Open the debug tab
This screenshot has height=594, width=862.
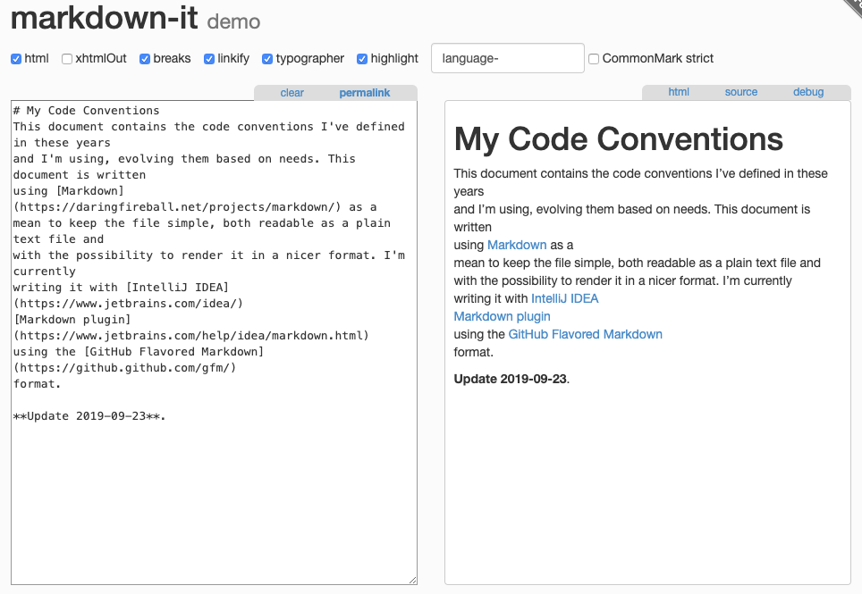(x=807, y=91)
